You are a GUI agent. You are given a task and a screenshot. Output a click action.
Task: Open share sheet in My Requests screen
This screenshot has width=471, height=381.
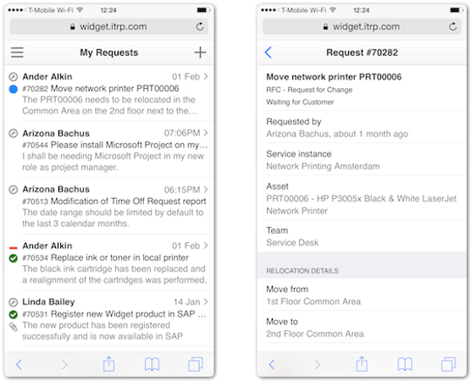point(108,364)
